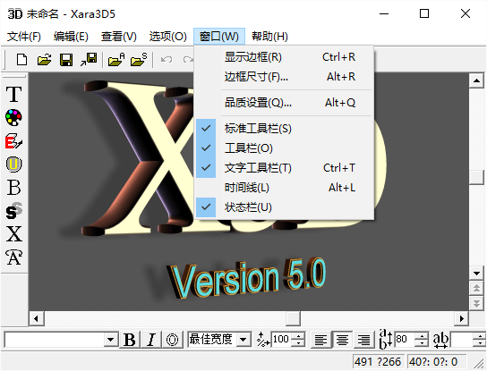This screenshot has width=487, height=371.
Task: Toggle bold text formatting
Action: (130, 340)
